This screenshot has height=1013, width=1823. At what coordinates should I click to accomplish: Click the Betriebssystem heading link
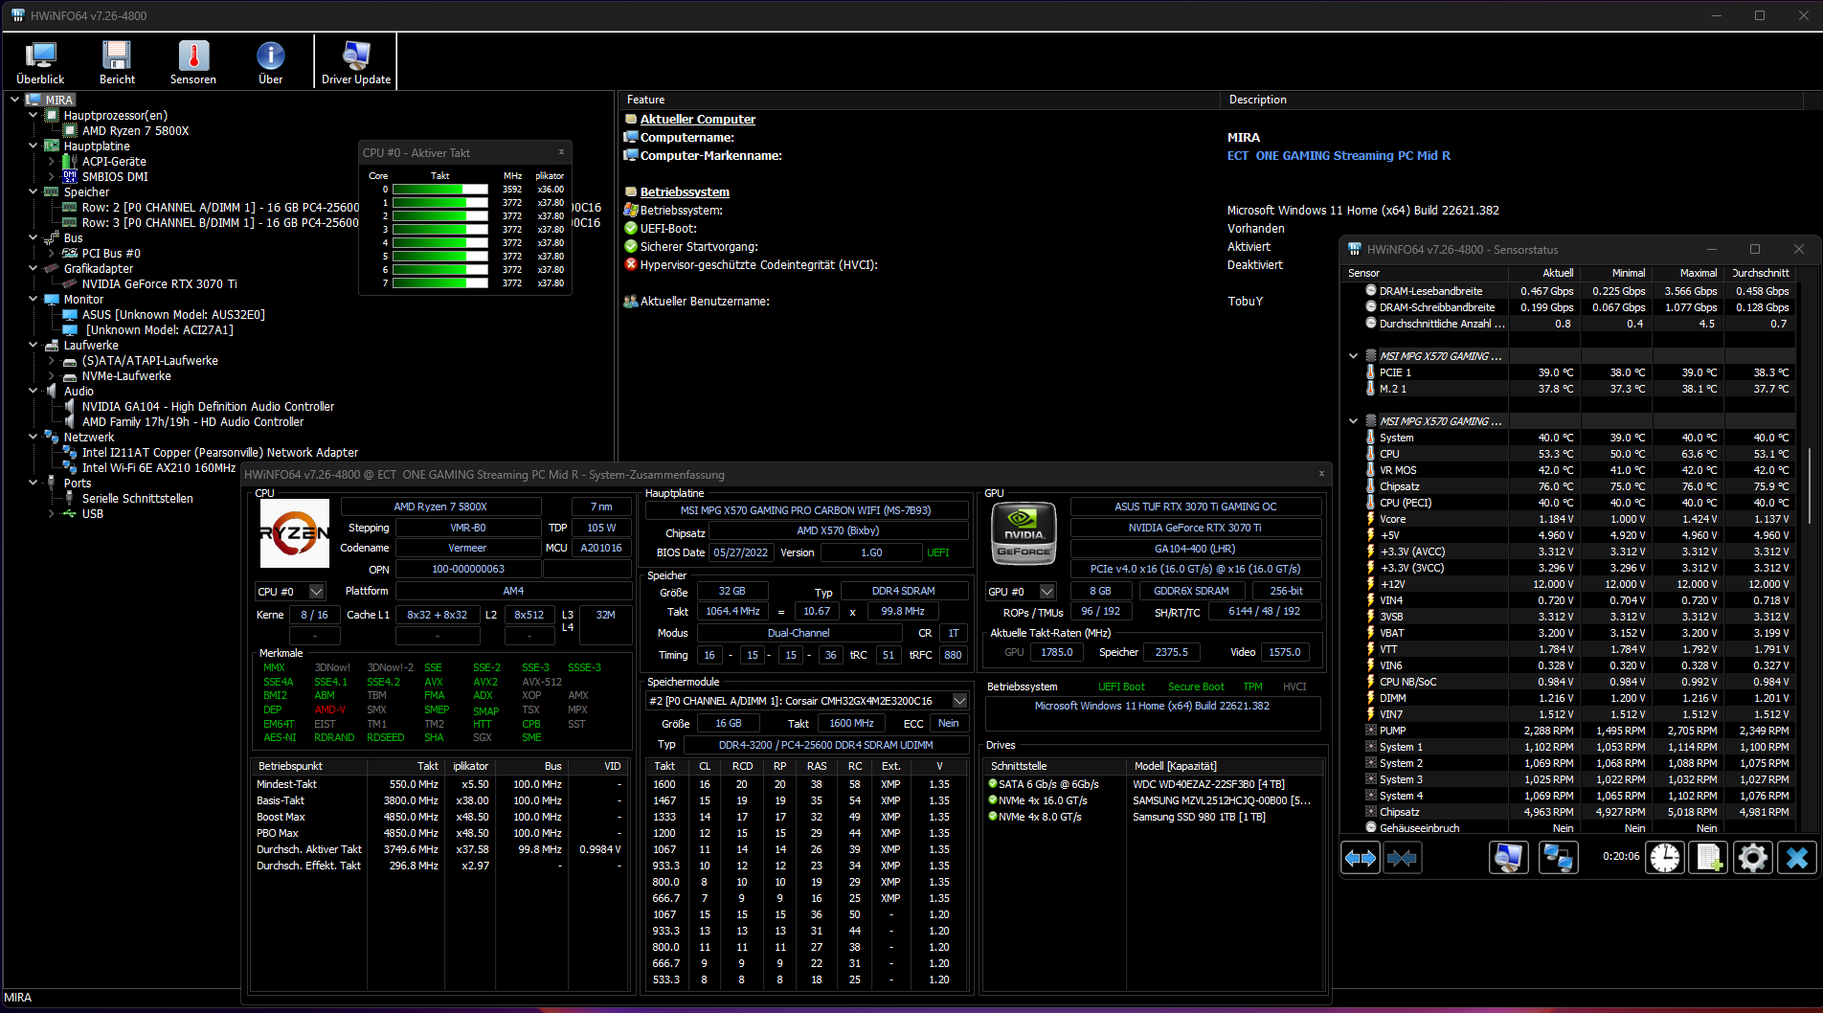(x=685, y=192)
